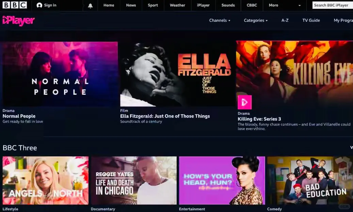The width and height of the screenshot is (353, 212).
Task: Open the A-Z programme list
Action: click(285, 20)
